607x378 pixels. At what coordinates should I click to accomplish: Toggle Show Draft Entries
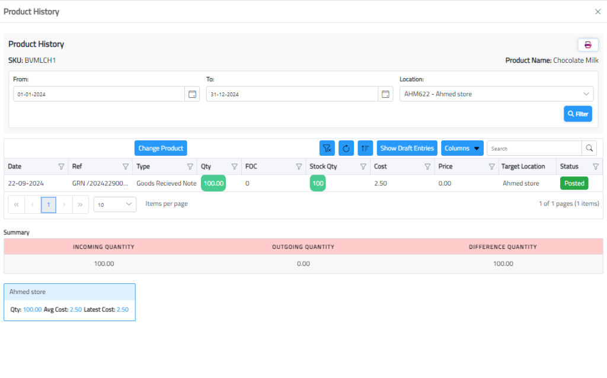[x=407, y=148]
